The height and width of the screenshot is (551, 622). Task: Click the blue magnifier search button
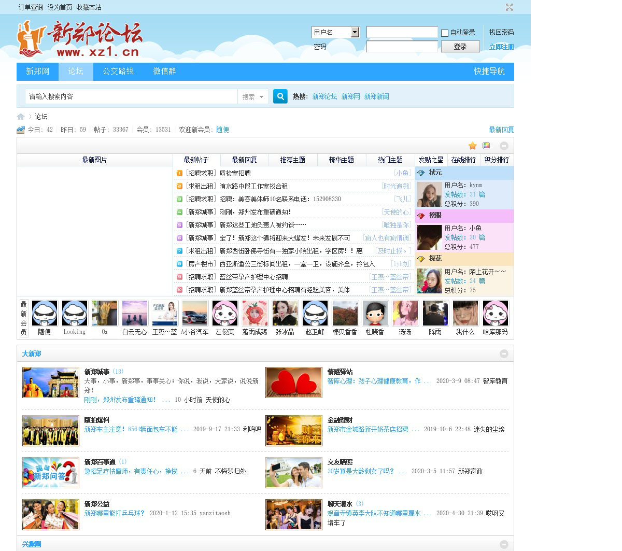click(280, 96)
